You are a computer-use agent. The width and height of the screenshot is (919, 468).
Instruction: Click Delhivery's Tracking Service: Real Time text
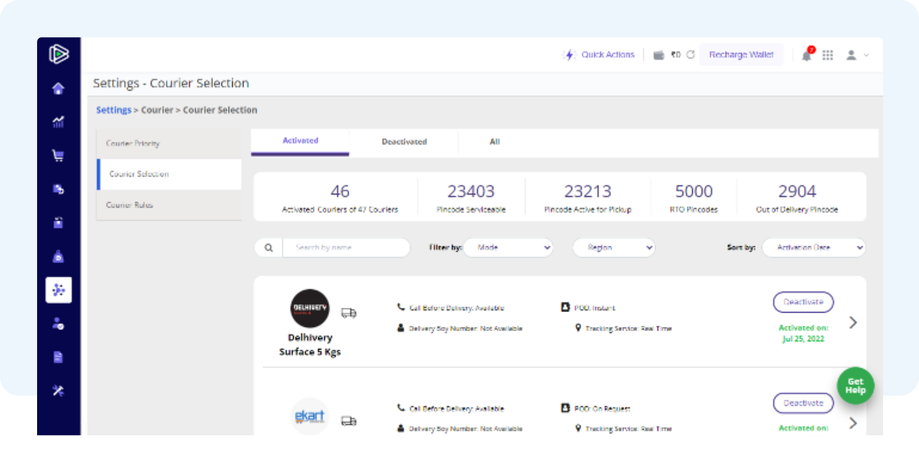point(628,329)
